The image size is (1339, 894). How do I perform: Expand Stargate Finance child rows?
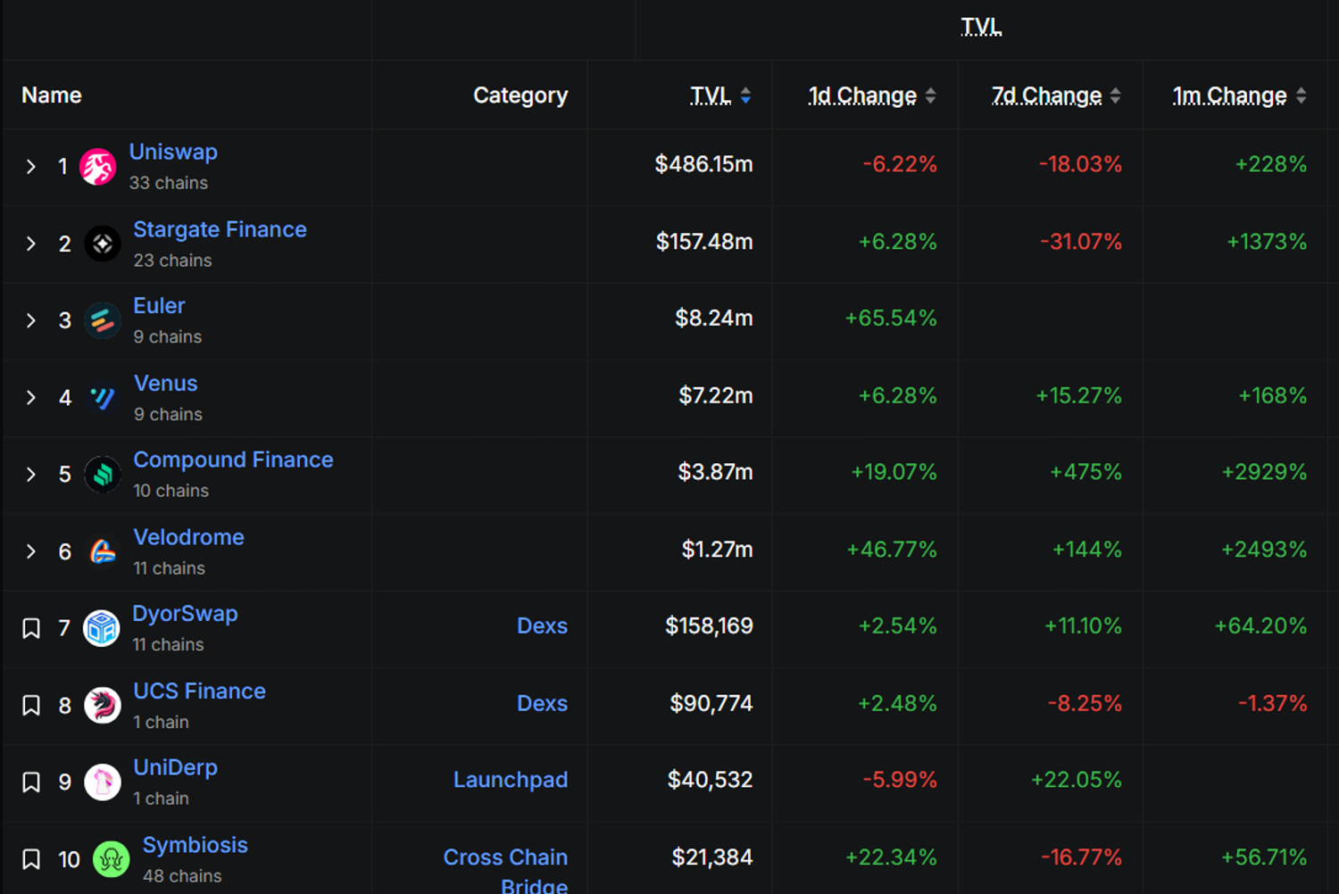31,244
